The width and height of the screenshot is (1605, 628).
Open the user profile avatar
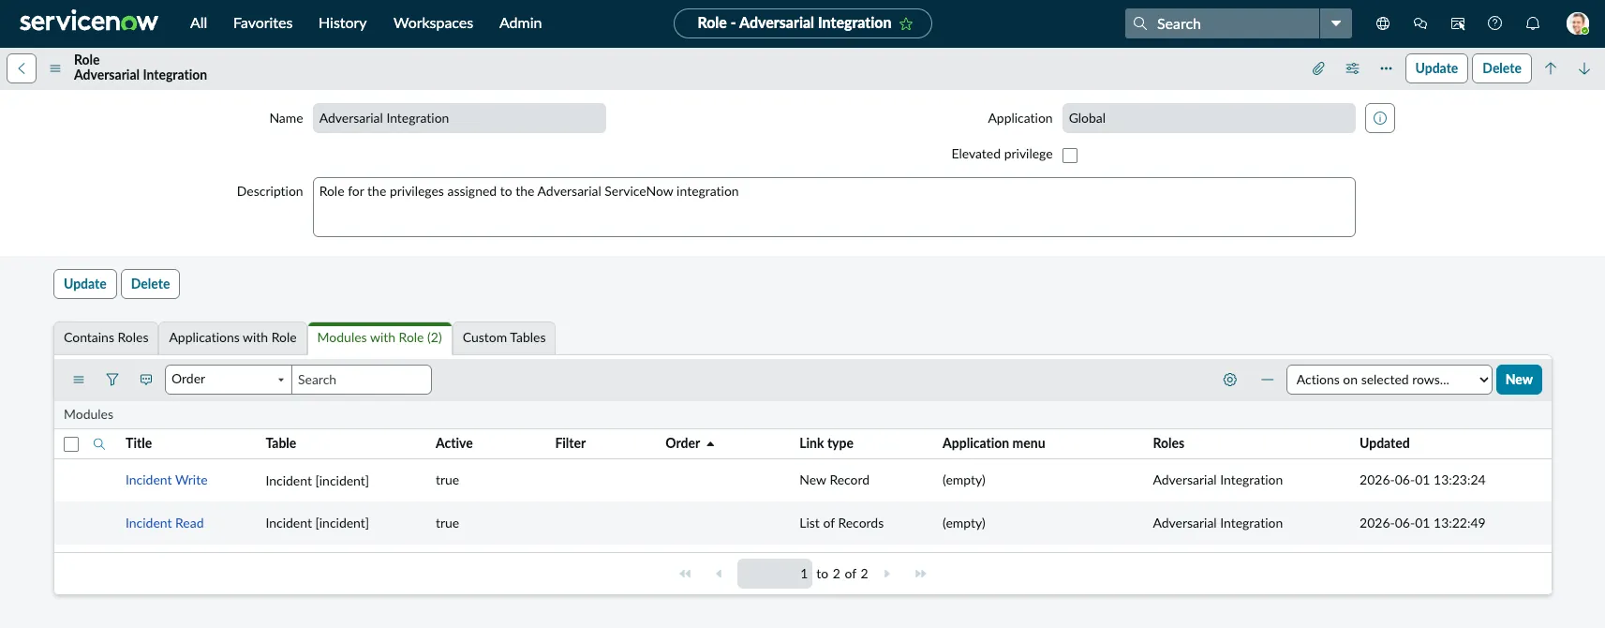click(1578, 23)
